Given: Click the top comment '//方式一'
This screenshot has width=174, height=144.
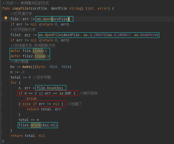Looking at the screenshot, I should (26, 3).
